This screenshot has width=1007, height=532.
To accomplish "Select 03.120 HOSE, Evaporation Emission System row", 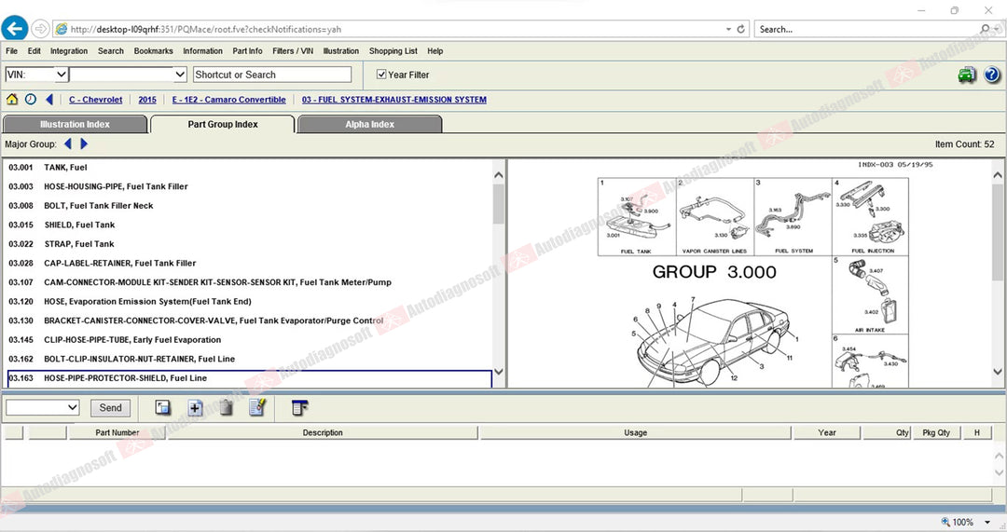I will [249, 302].
